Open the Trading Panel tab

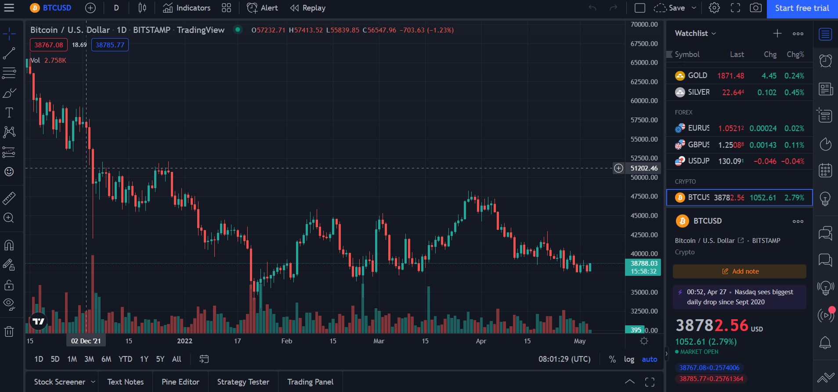(311, 382)
